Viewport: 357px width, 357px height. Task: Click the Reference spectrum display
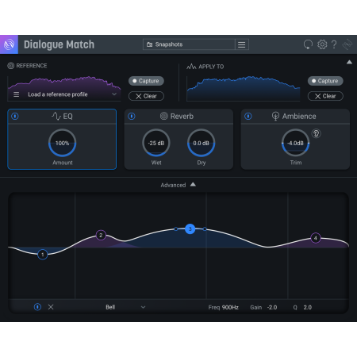click(x=64, y=89)
